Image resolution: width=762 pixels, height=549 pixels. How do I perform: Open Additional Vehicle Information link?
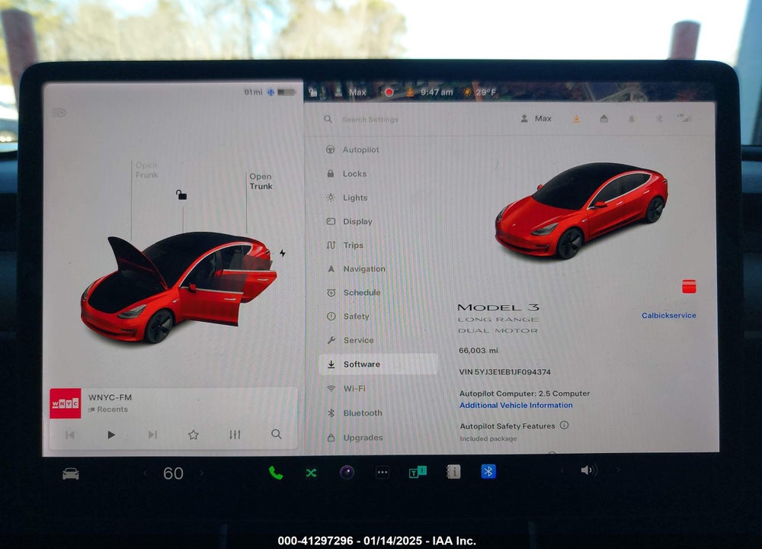pyautogui.click(x=516, y=405)
